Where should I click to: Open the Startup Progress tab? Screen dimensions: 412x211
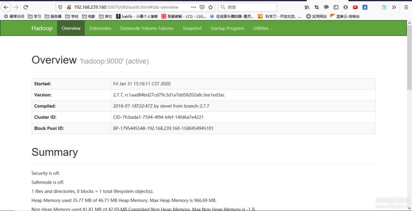pos(227,28)
